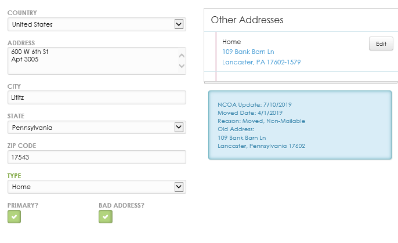The width and height of the screenshot is (398, 243).
Task: Click the old address Lancaster, Pennsylvania 17602
Action: pyautogui.click(x=261, y=146)
